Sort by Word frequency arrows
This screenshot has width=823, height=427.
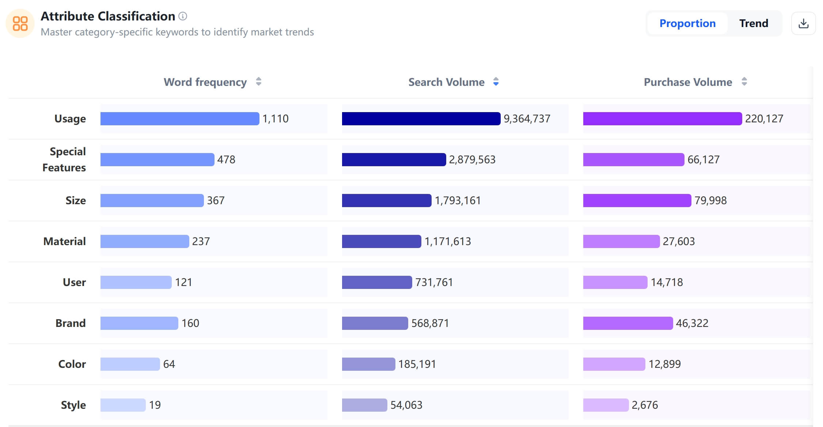tap(258, 81)
